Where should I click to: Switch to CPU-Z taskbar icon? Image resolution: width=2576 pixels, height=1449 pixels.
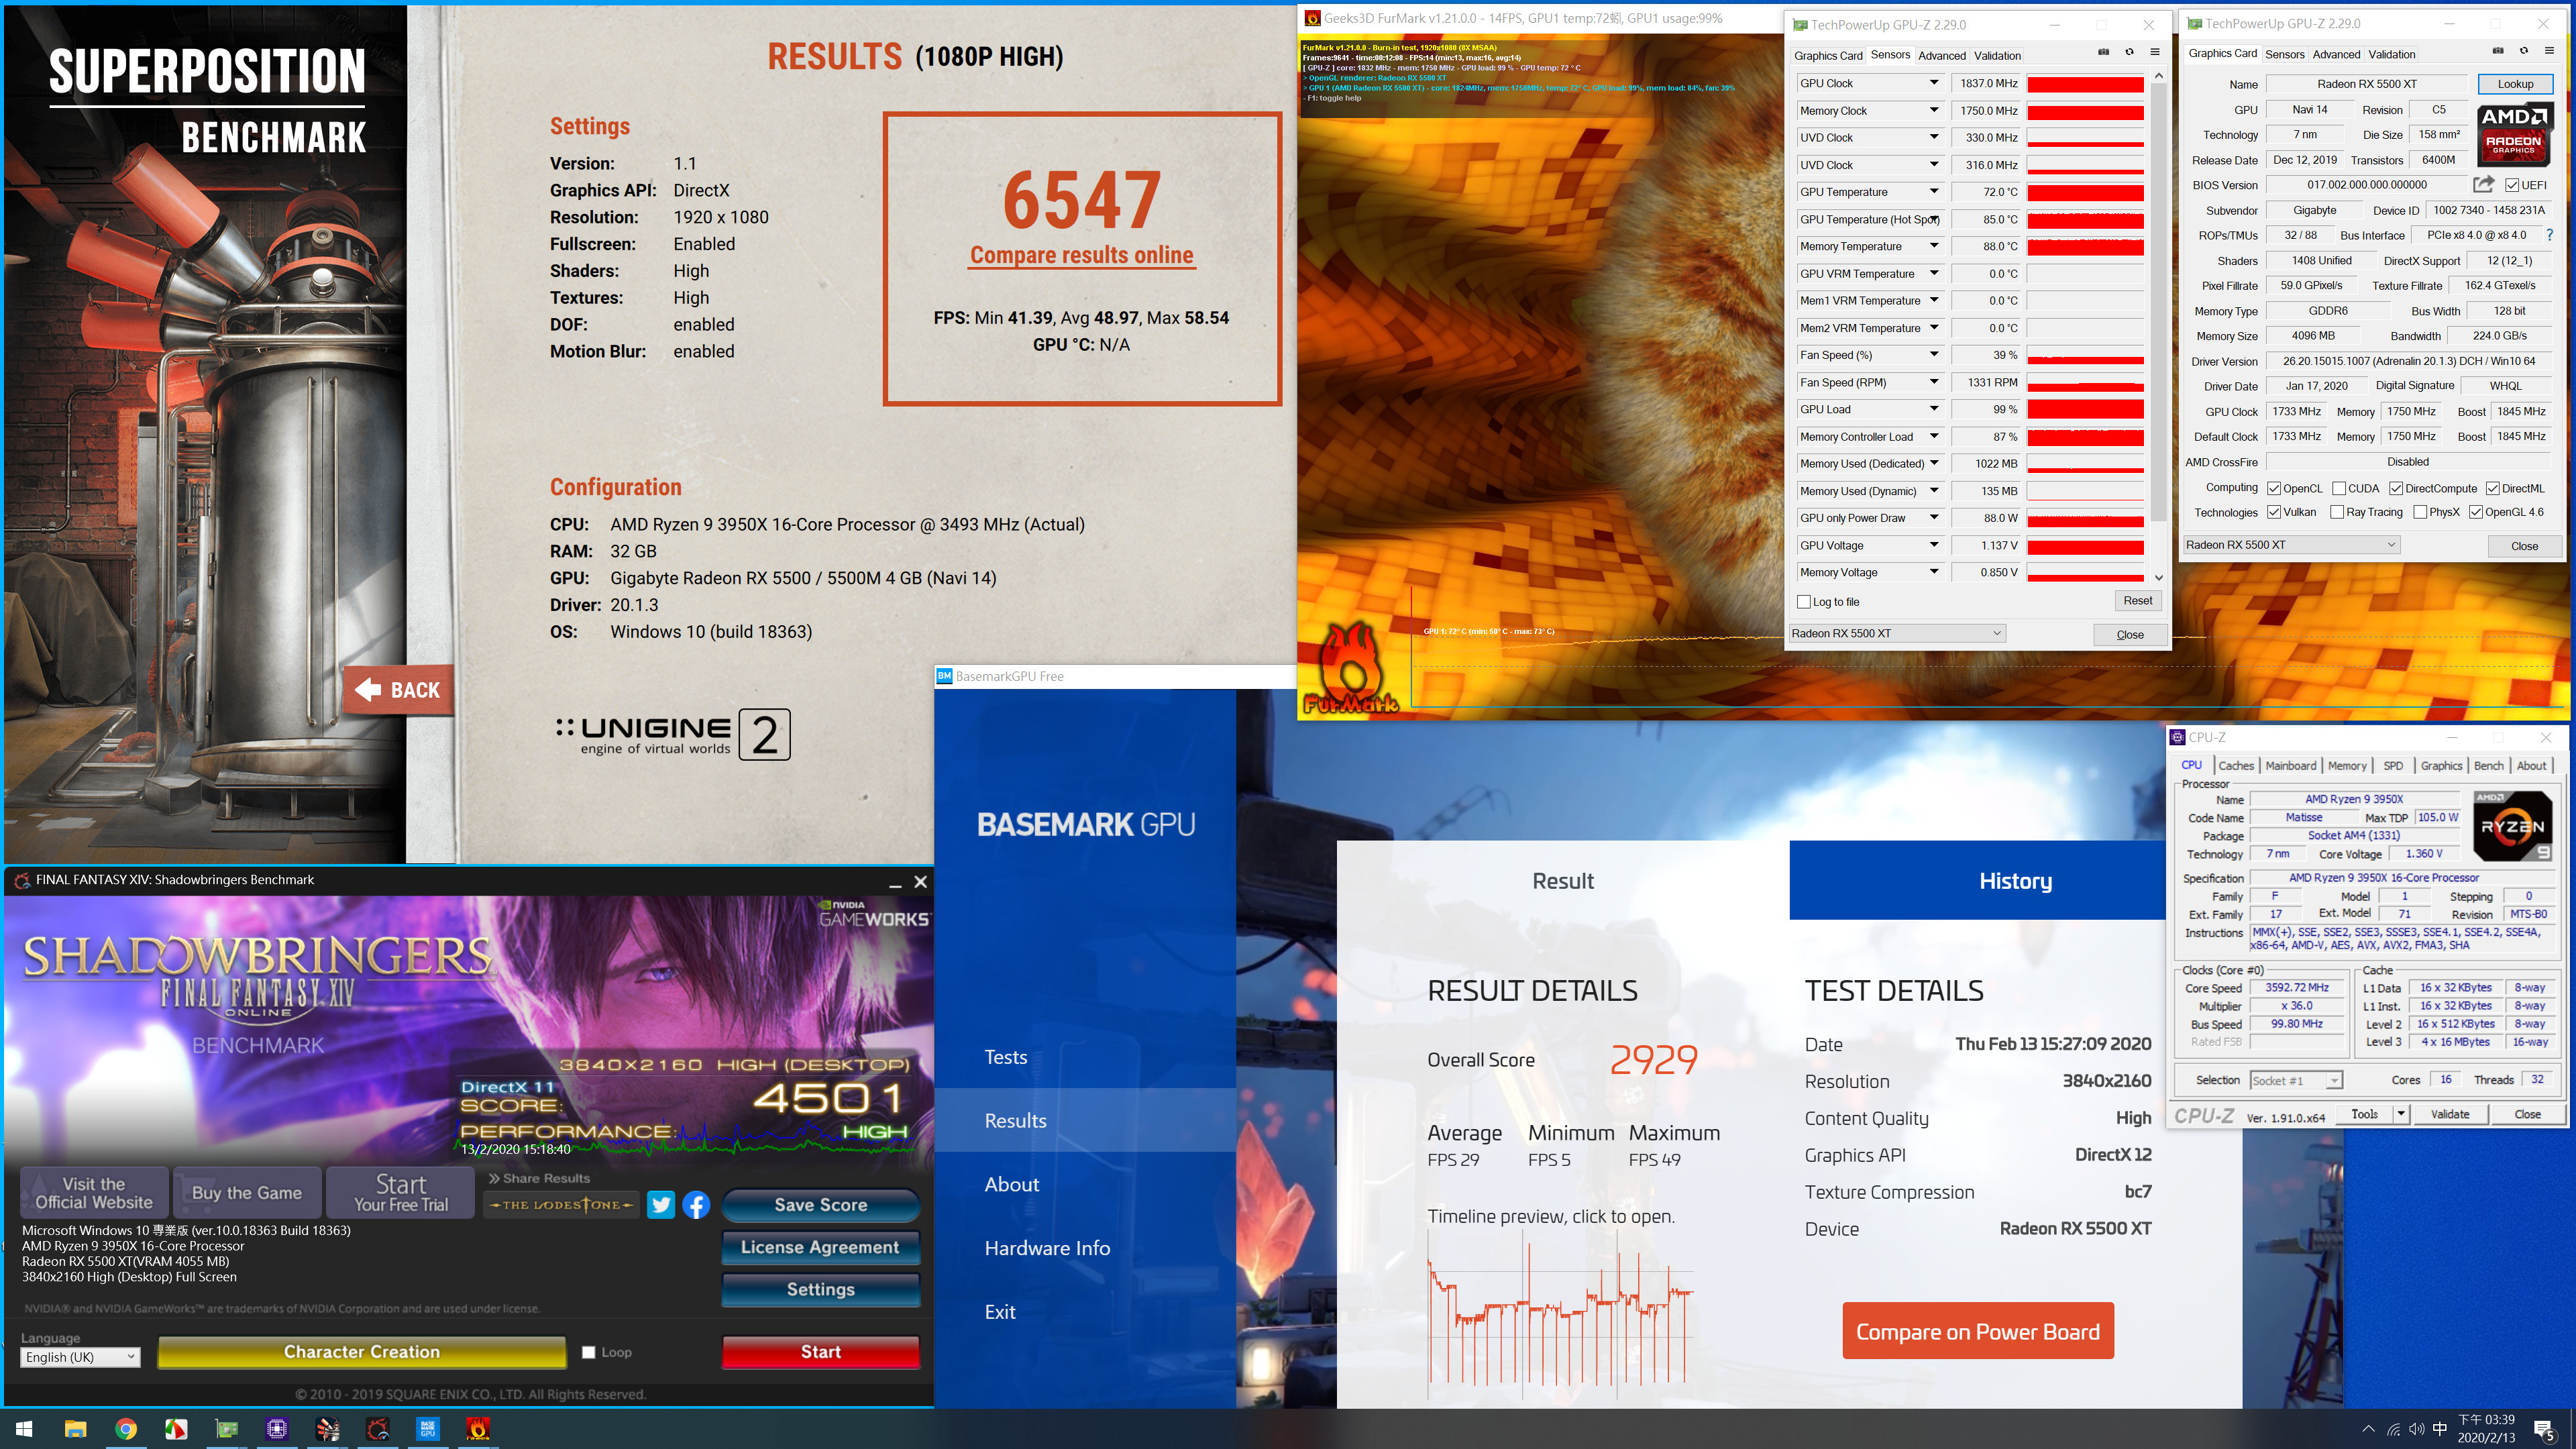click(277, 1428)
